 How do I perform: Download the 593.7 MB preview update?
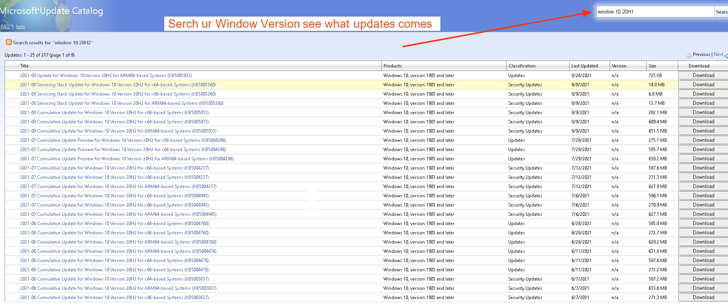[x=703, y=150]
